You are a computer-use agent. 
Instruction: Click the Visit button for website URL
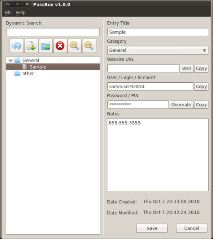click(x=187, y=68)
